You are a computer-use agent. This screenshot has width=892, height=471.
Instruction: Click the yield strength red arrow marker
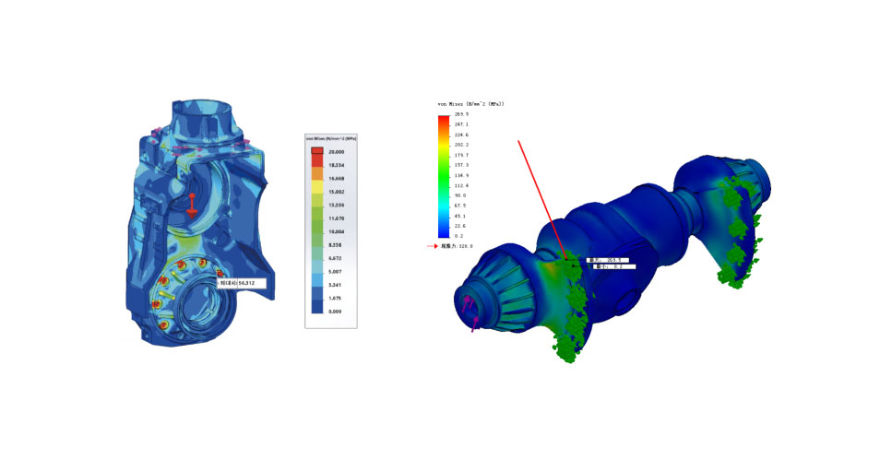(432, 247)
